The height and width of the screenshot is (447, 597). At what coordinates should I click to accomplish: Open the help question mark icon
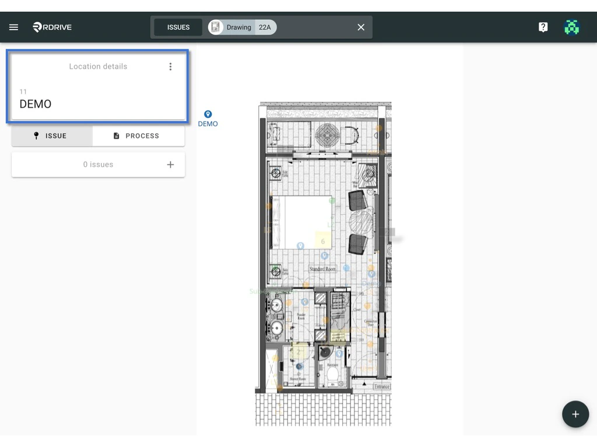543,27
